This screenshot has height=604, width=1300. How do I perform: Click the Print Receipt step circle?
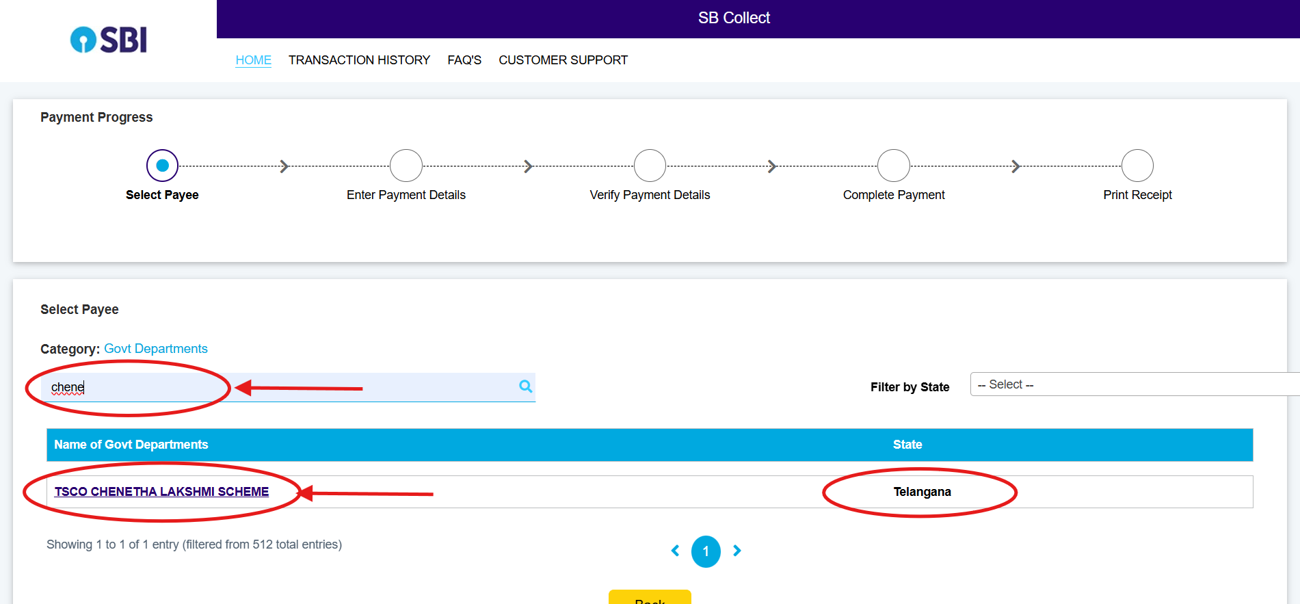(1137, 166)
